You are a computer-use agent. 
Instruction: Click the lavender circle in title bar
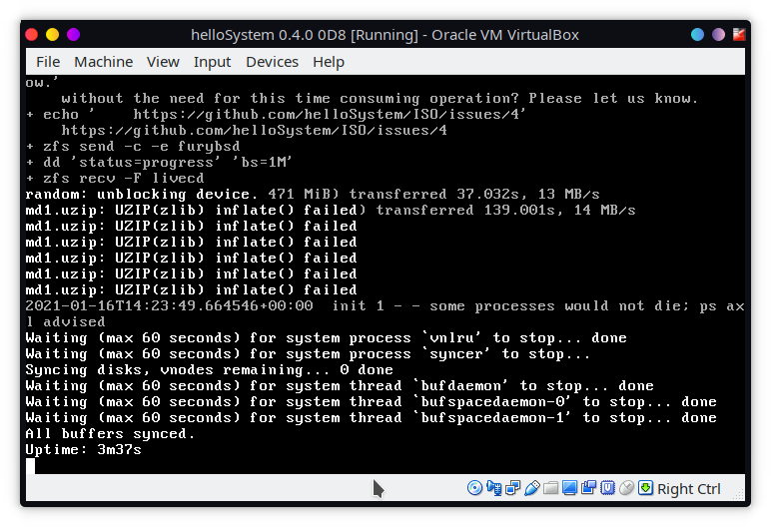point(718,34)
